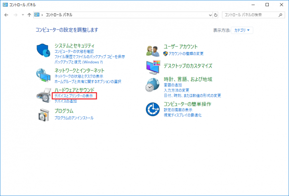Open the Ease of Access icon
Viewport: 289px width, 196px height.
[153, 110]
